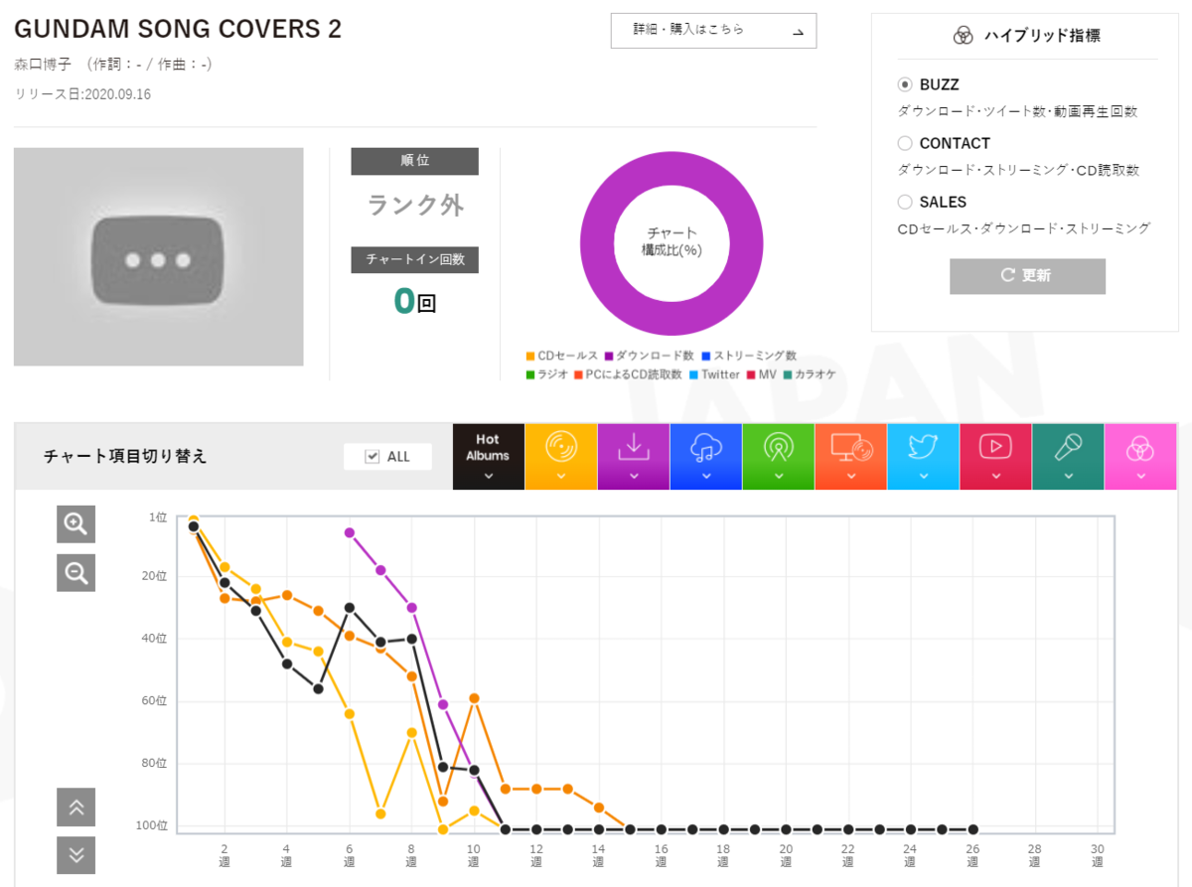Click the black data point at week 26
Viewport: 1192px width, 887px height.
973,828
